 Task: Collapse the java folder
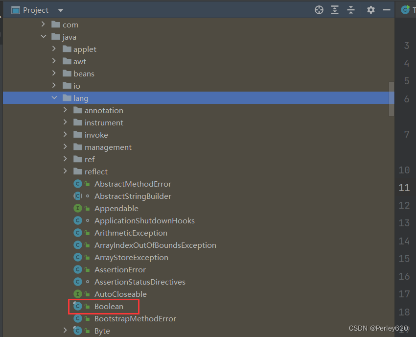[44, 36]
